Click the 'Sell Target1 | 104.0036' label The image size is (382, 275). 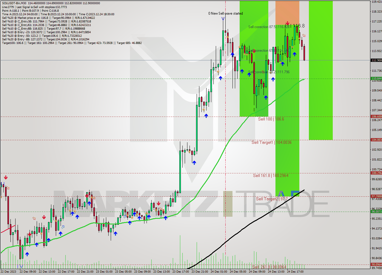pos(271,142)
